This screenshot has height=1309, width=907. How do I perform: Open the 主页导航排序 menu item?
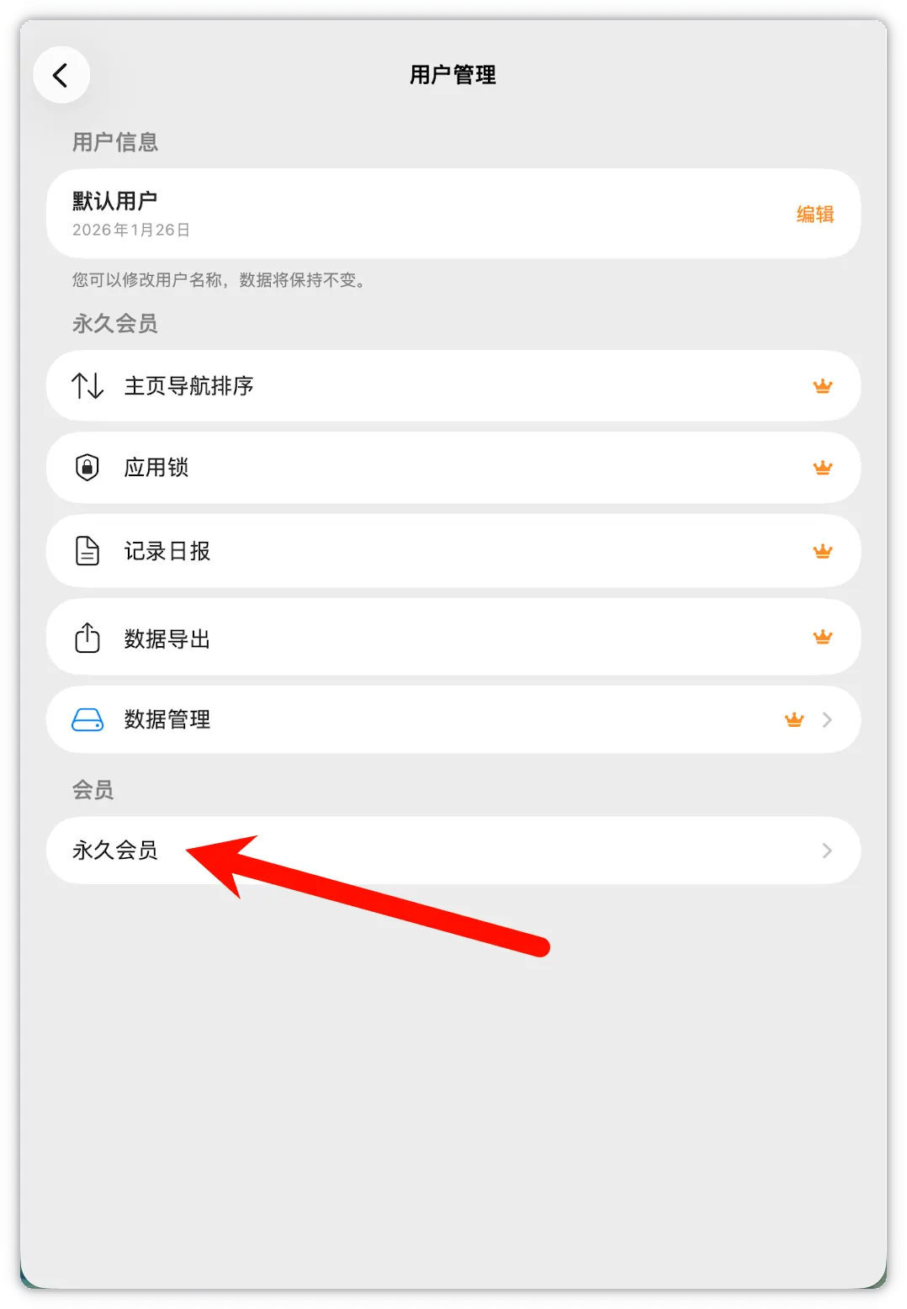(x=453, y=386)
